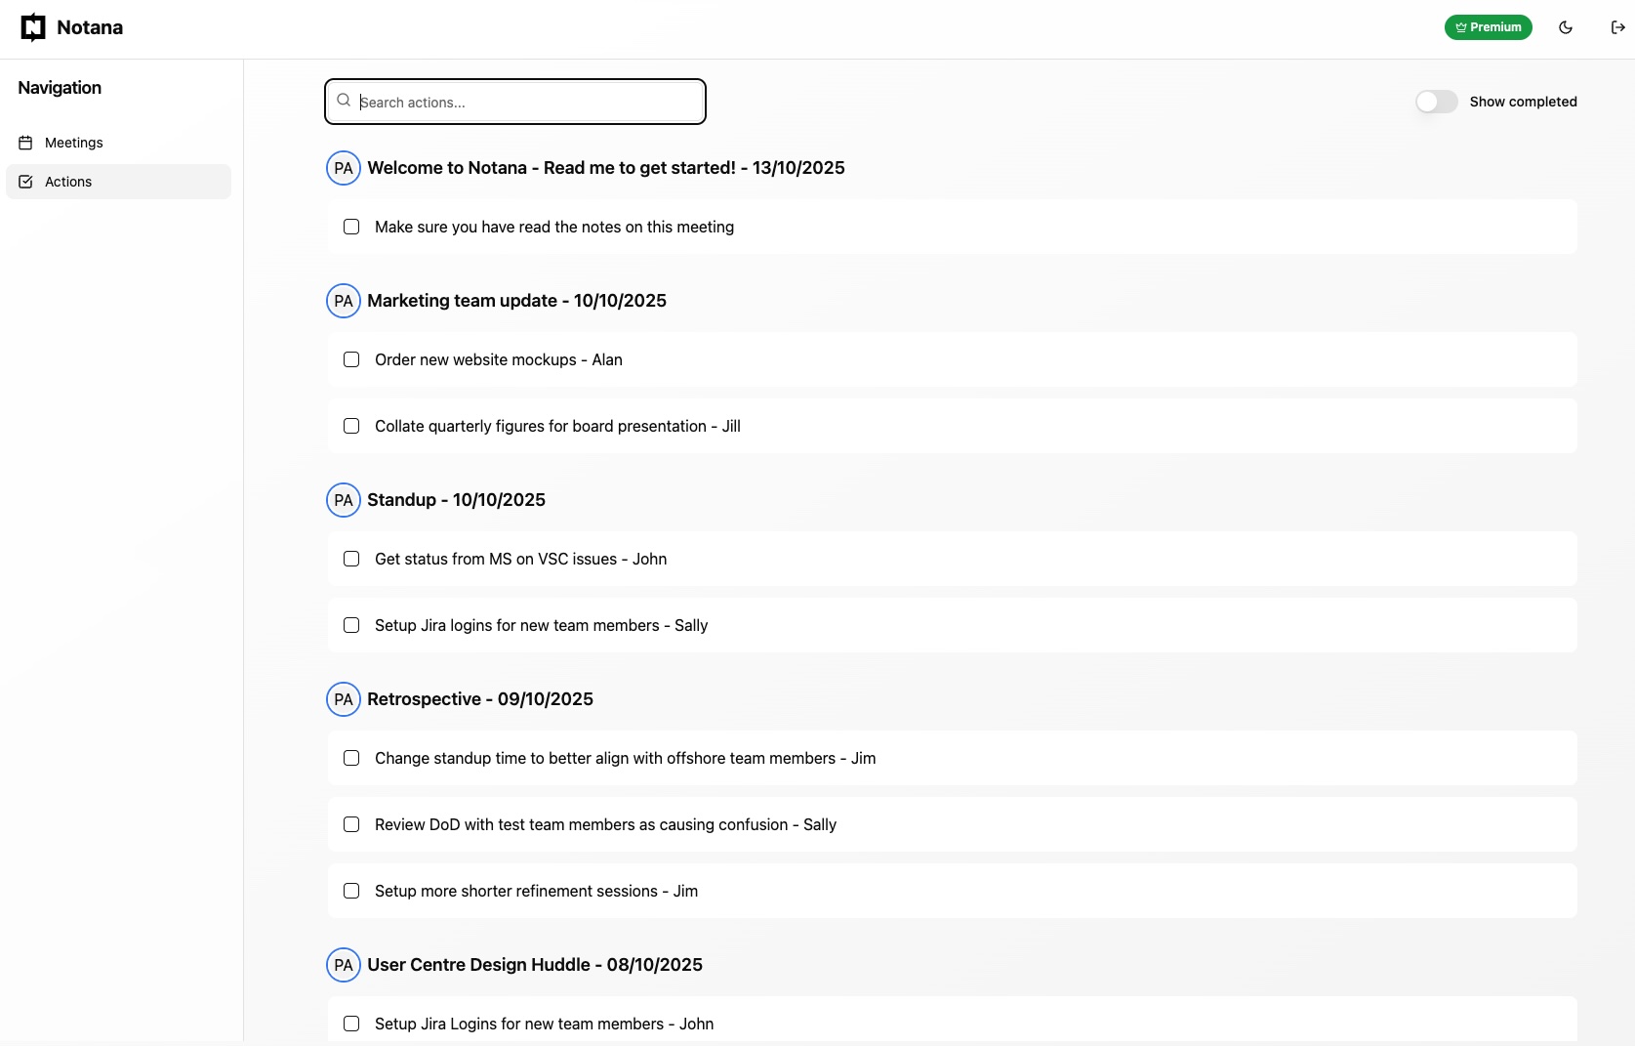The width and height of the screenshot is (1635, 1046).
Task: Mark 'Setup Jira logins for new team members - Sally' done
Action: point(351,625)
